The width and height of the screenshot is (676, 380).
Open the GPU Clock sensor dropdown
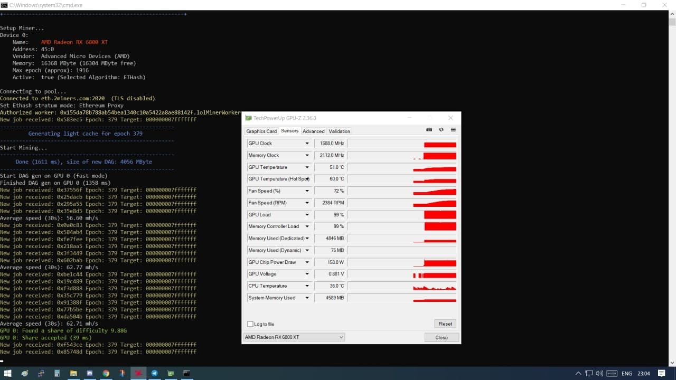pos(307,144)
